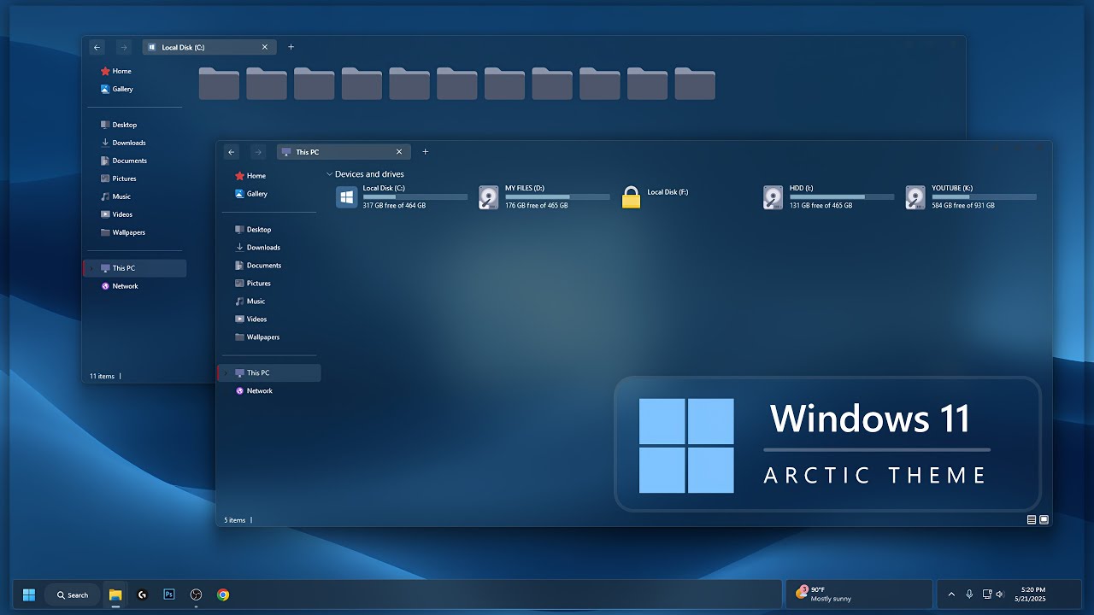This screenshot has height=615, width=1094.
Task: Select Network in the This PC window sidebar
Action: (253, 391)
